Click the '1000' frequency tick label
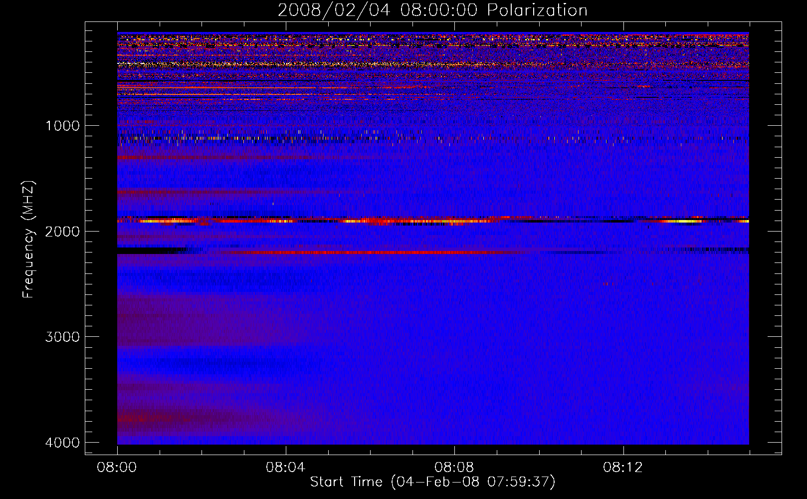The height and width of the screenshot is (499, 807). pos(63,126)
